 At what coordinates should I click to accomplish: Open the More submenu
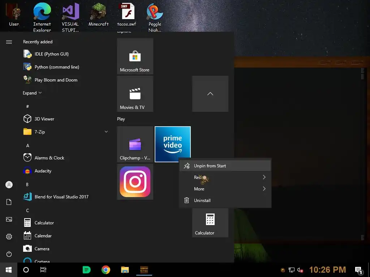[x=225, y=189]
